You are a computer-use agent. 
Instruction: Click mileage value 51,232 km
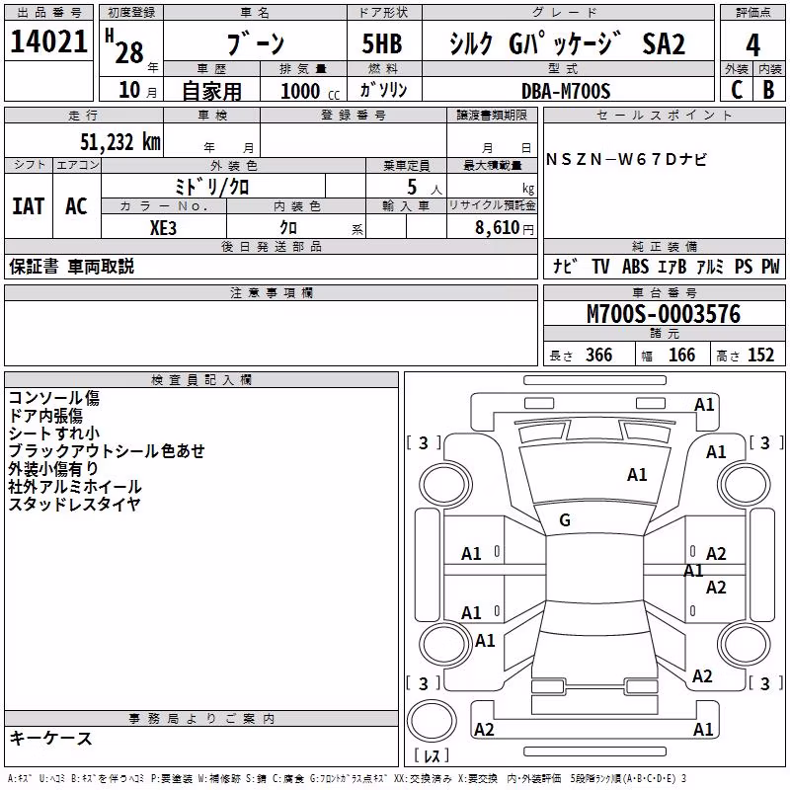120,142
